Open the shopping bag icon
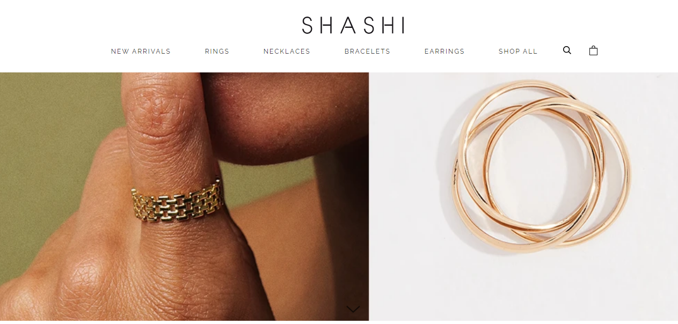The image size is (678, 324). coord(593,50)
